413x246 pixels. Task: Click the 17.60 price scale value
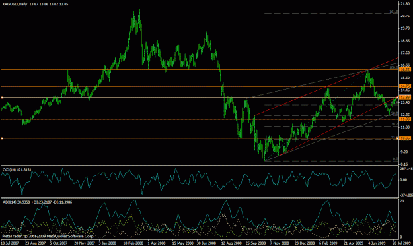coord(405,53)
